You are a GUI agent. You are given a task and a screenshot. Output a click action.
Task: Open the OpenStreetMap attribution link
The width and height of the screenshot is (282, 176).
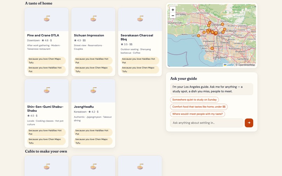[246, 65]
